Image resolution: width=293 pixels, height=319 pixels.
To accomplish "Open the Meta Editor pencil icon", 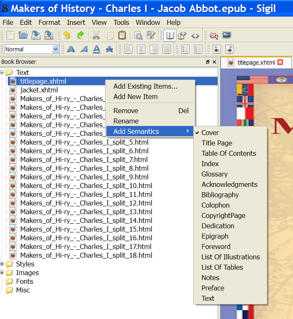I will click(151, 35).
